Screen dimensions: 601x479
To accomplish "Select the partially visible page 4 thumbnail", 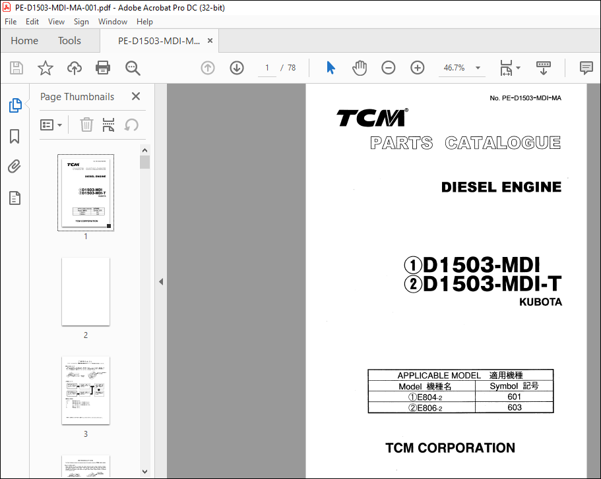I will point(86,466).
